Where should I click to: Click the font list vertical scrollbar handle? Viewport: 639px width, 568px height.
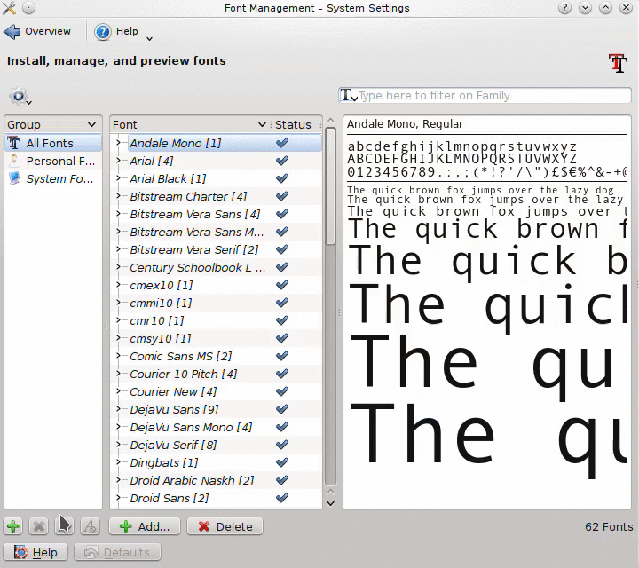point(330,186)
